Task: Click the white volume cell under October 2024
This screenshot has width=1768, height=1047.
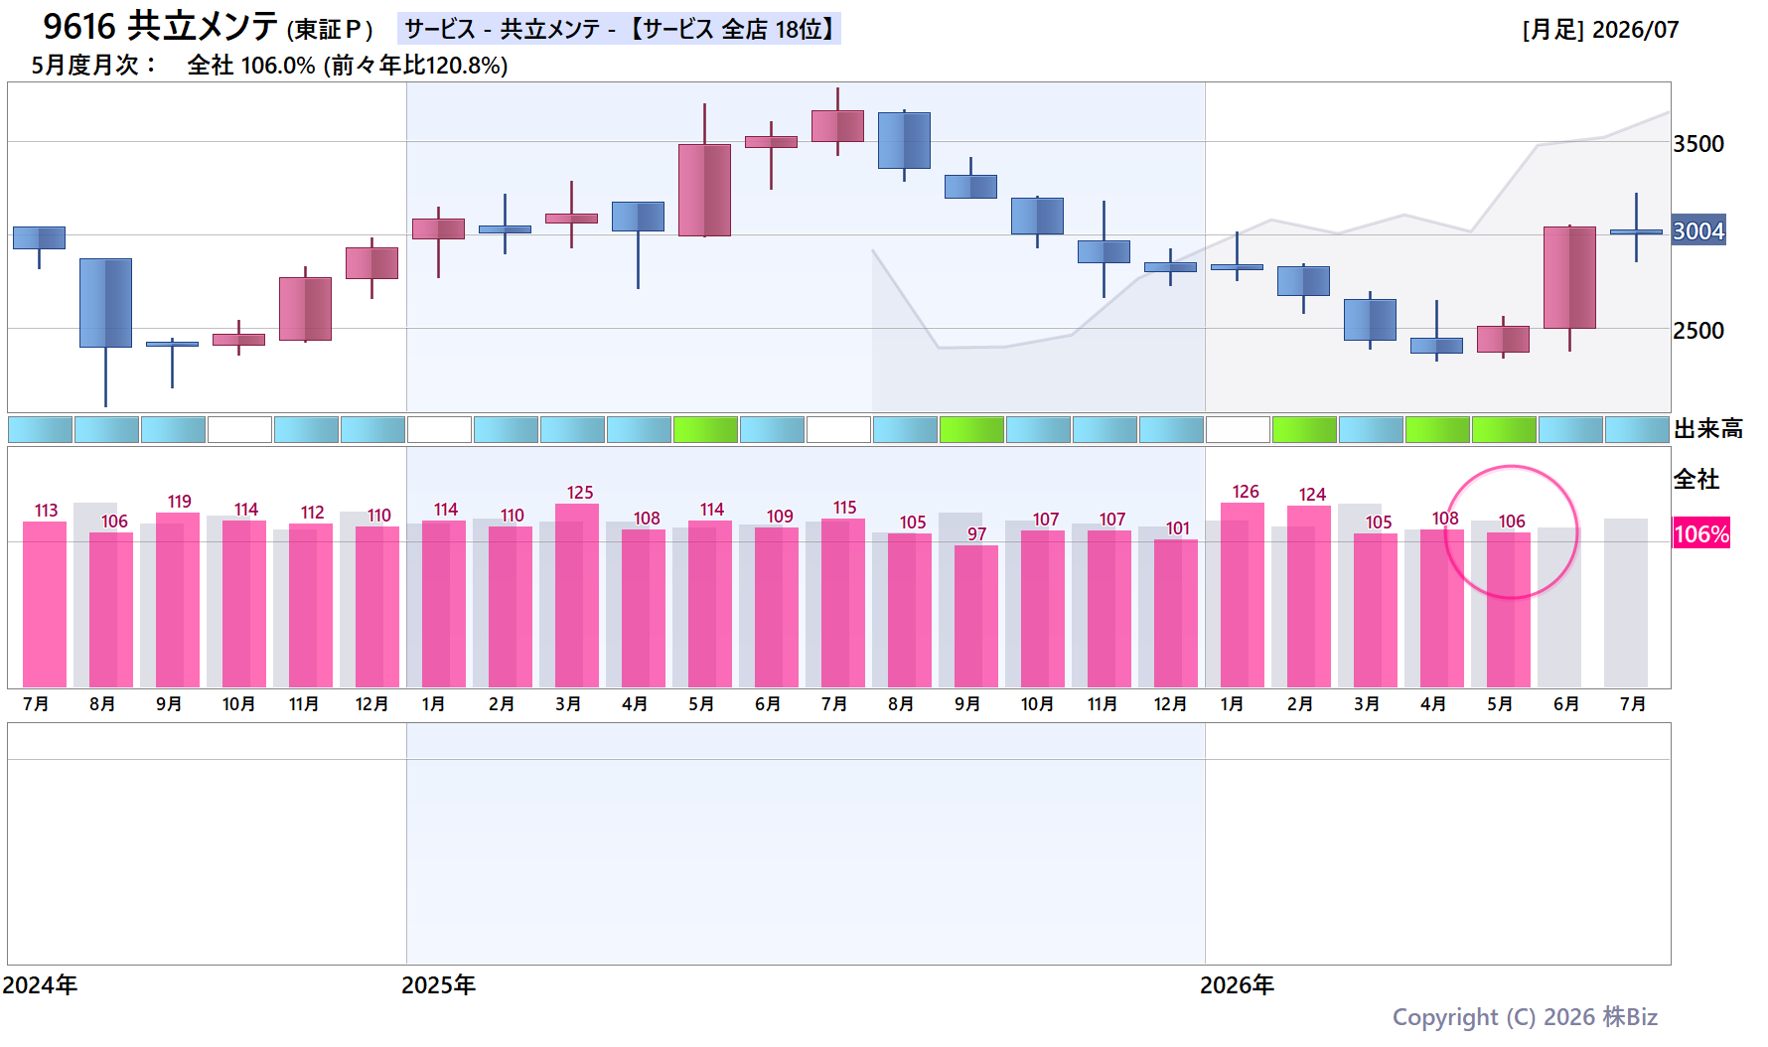Action: coord(239,429)
